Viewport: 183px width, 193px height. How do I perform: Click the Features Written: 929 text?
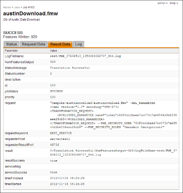click(x=20, y=37)
